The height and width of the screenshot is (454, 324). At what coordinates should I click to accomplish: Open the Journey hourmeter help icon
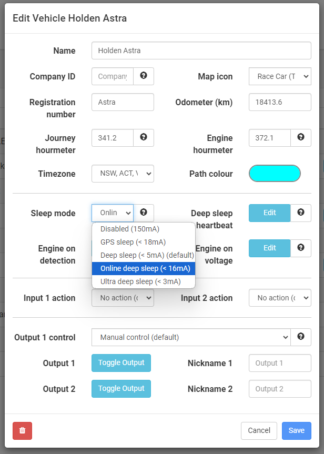143,137
